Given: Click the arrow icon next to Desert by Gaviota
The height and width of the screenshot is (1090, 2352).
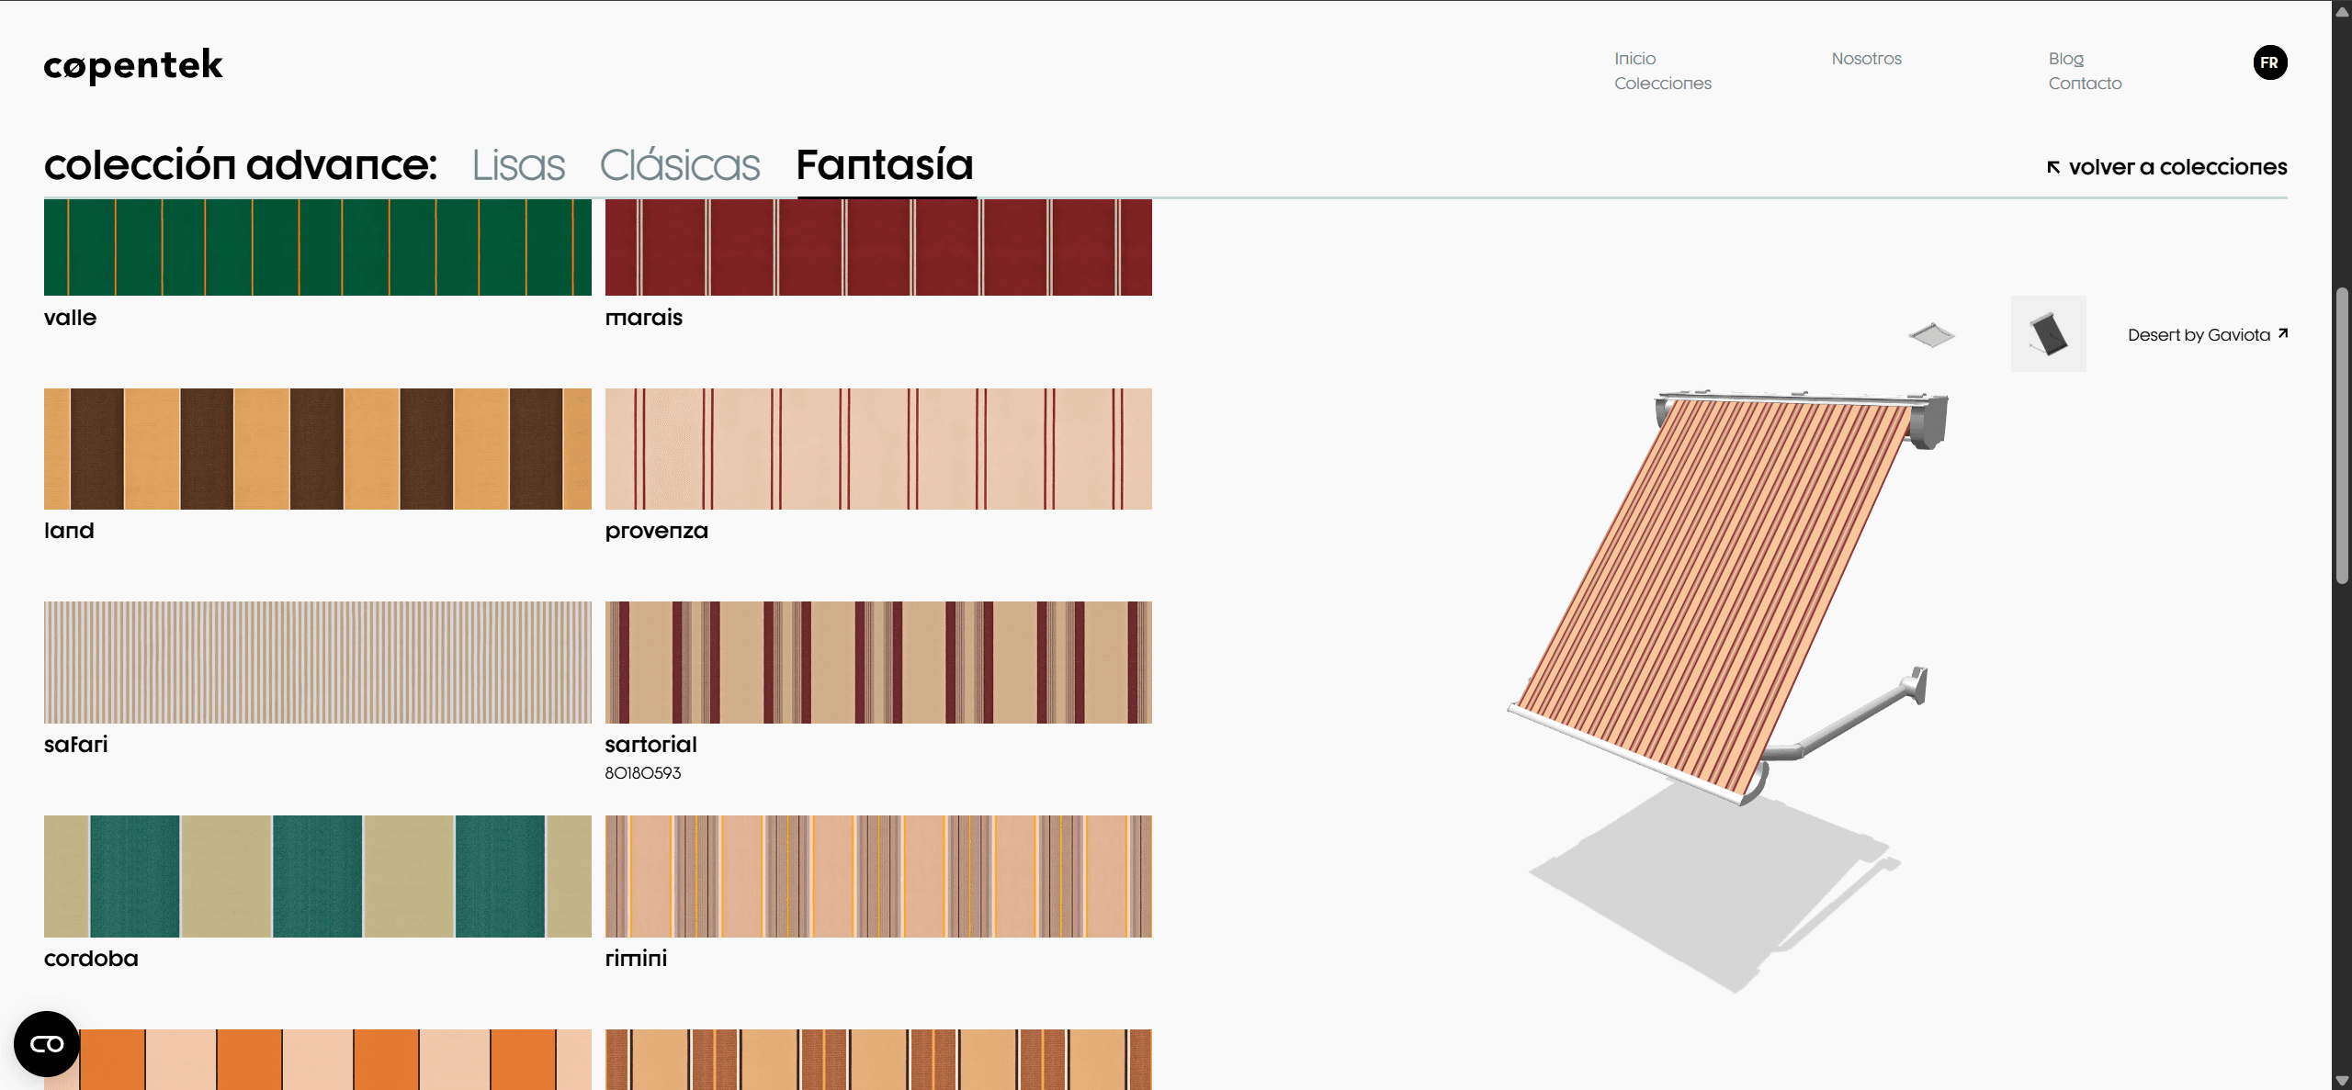Looking at the screenshot, I should [x=2282, y=333].
